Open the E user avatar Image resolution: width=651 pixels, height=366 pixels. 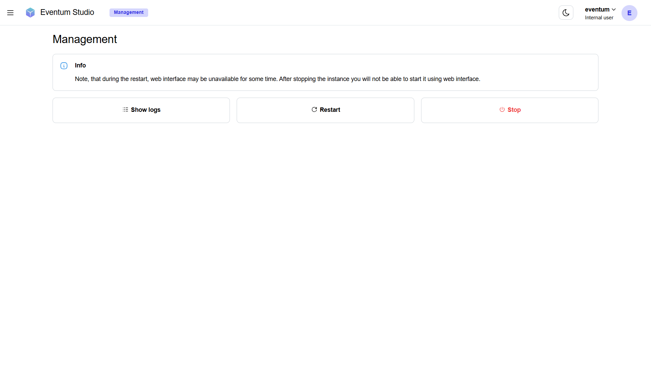(x=629, y=13)
